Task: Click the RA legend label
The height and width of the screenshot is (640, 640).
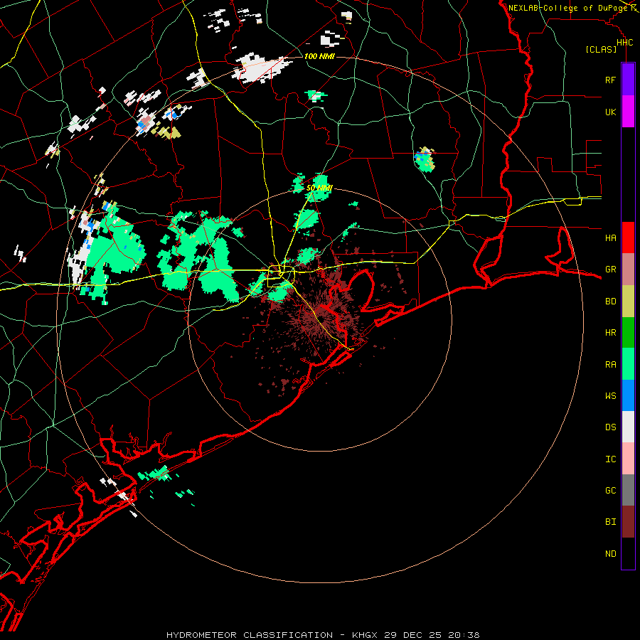Action: [610, 365]
